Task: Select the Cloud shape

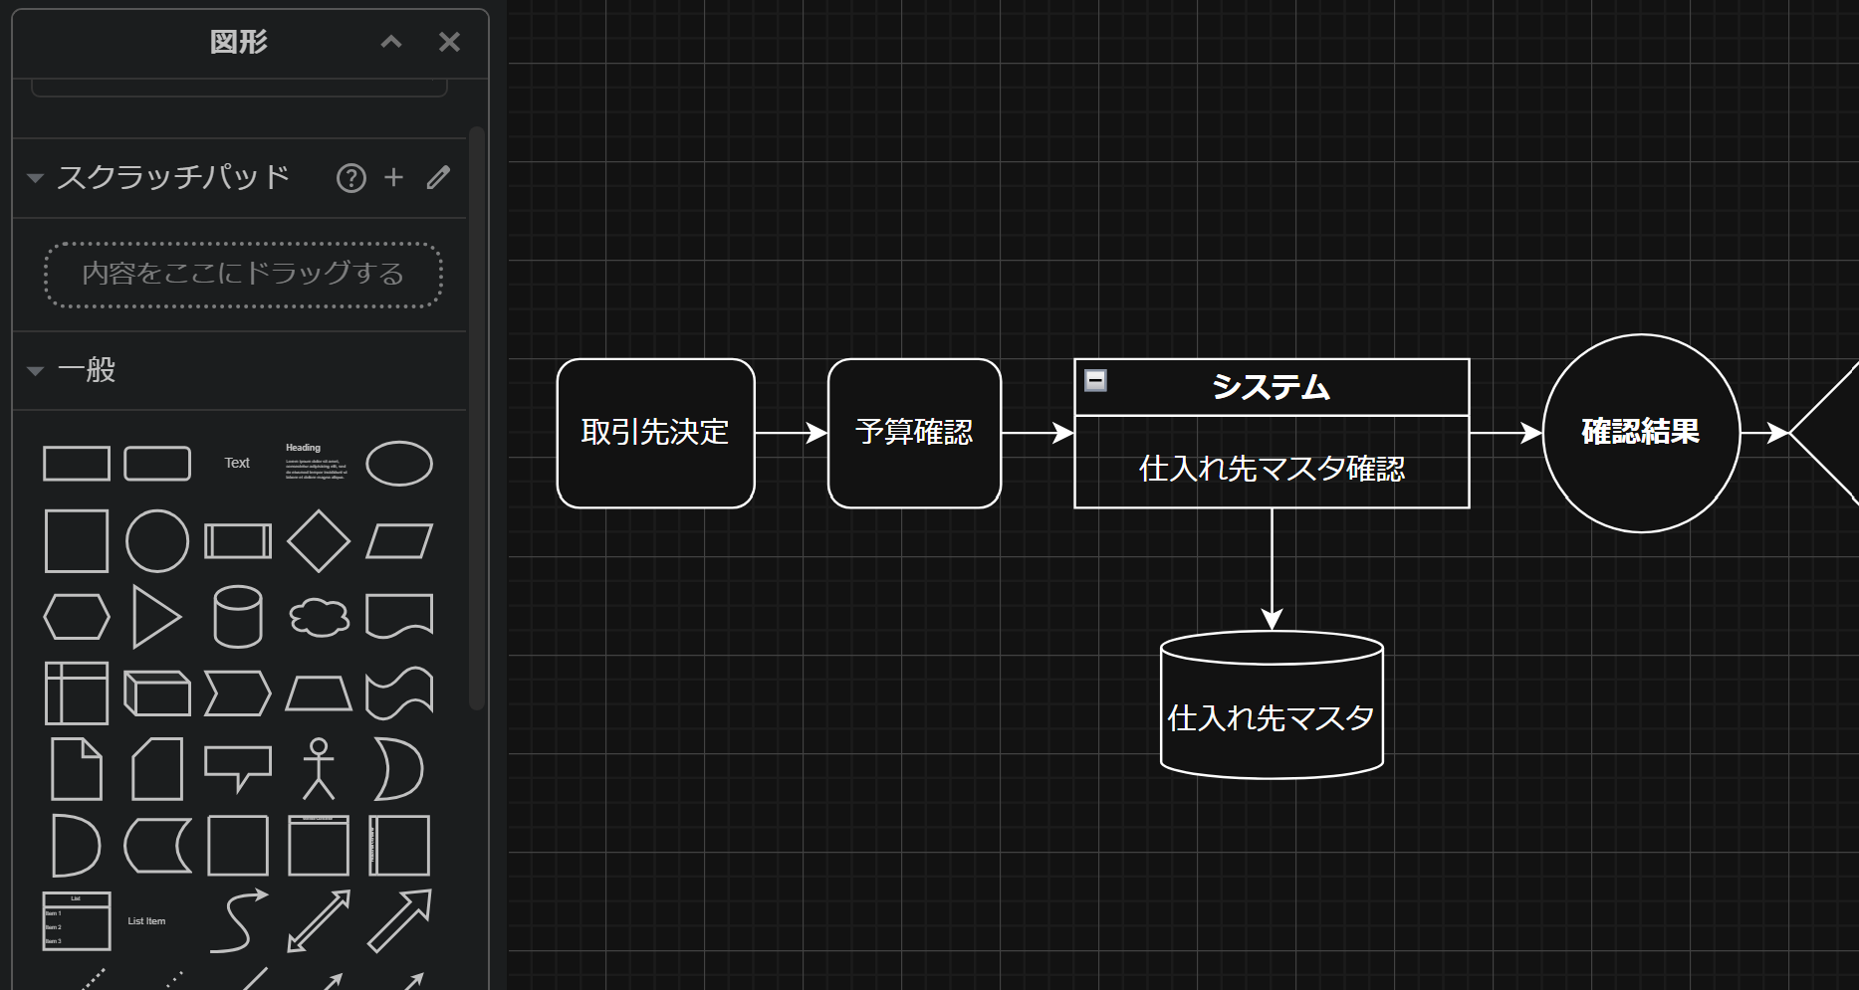Action: point(319,617)
